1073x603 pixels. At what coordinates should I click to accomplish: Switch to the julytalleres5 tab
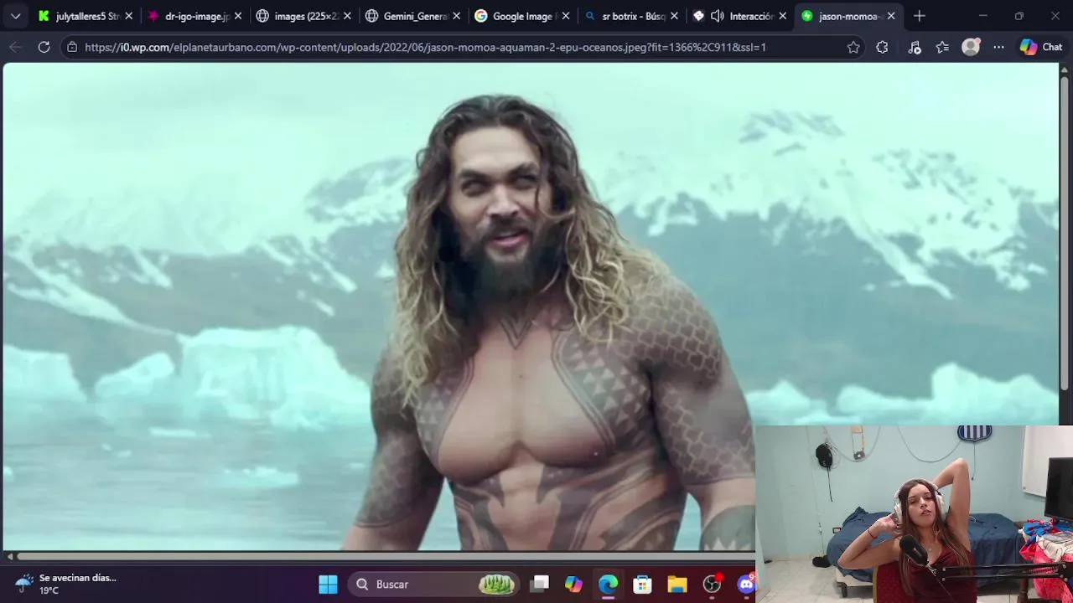[x=84, y=16]
